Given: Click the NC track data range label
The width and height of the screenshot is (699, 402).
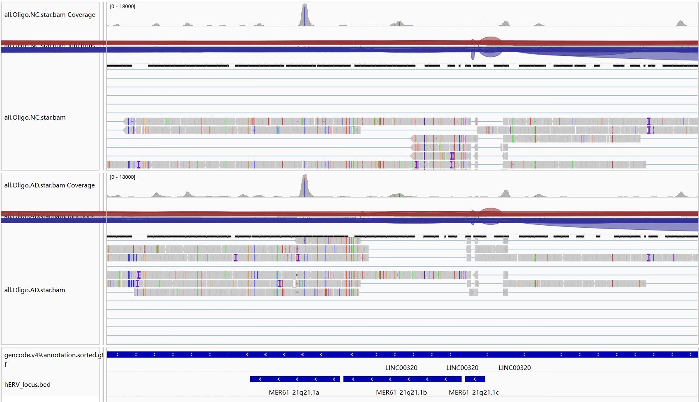Looking at the screenshot, I should [122, 7].
